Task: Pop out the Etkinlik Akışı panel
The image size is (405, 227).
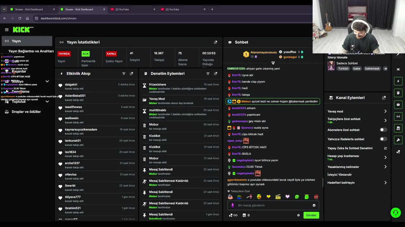Action: pyautogui.click(x=131, y=73)
